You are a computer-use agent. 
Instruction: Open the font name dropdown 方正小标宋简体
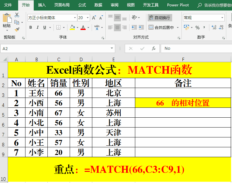[x=75, y=18]
